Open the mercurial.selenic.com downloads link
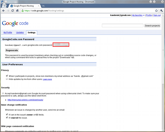 point(25,100)
